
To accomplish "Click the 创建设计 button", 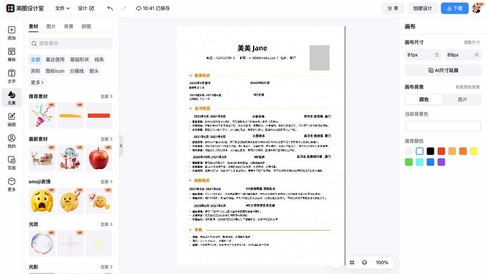I will click(x=422, y=8).
